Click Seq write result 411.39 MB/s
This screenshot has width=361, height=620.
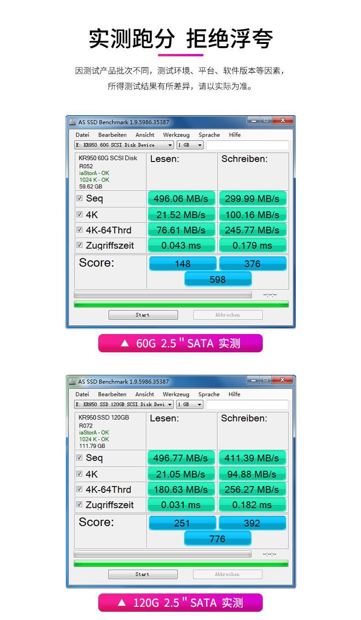click(x=252, y=458)
